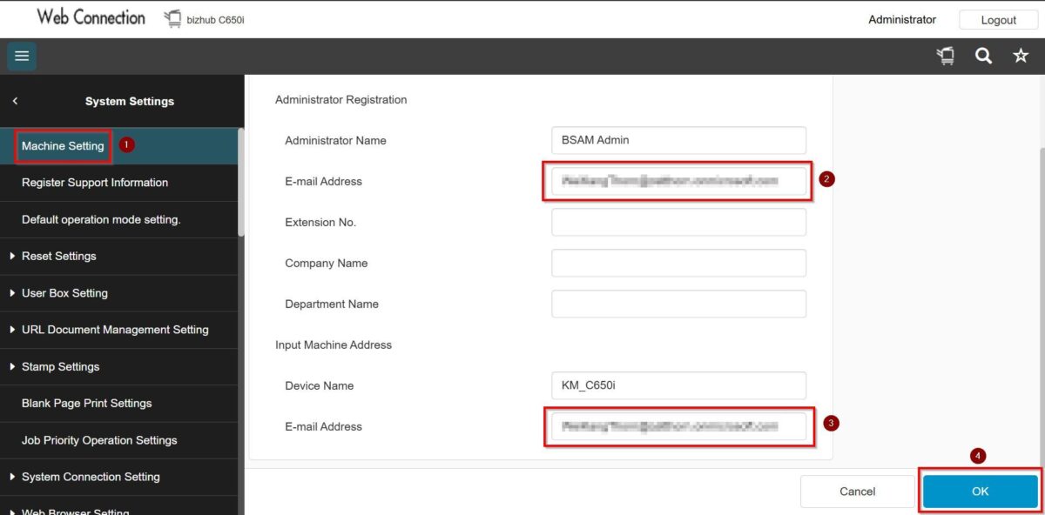Select Job Priority Operation Settings

[99, 440]
